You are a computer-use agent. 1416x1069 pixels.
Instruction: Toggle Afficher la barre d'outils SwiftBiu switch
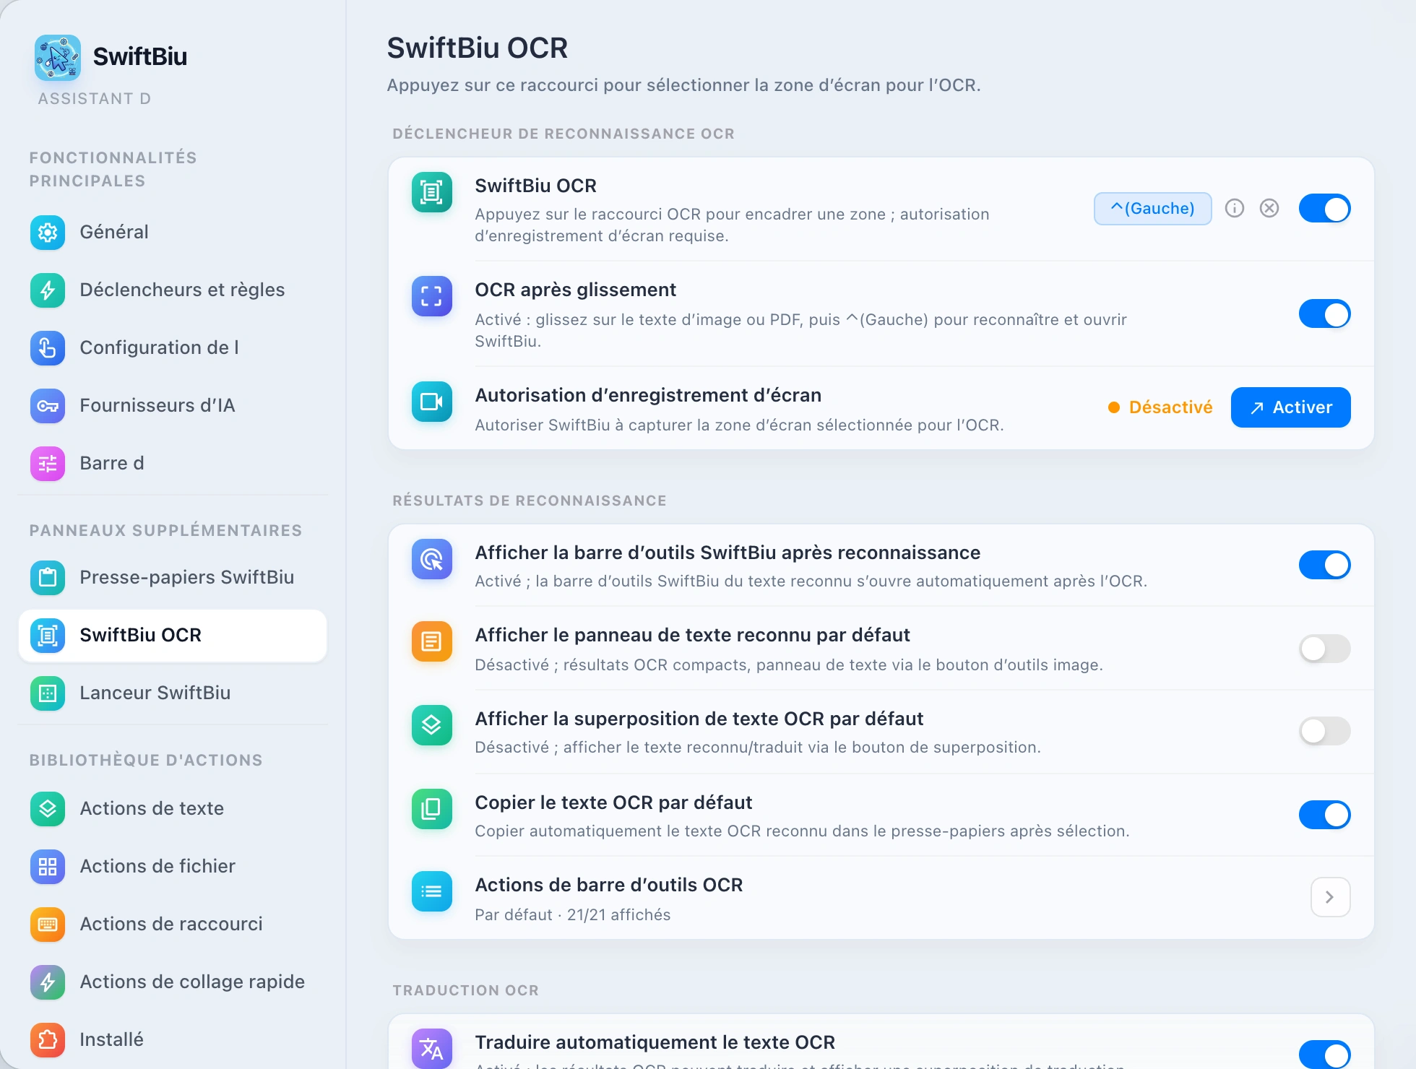(1325, 565)
